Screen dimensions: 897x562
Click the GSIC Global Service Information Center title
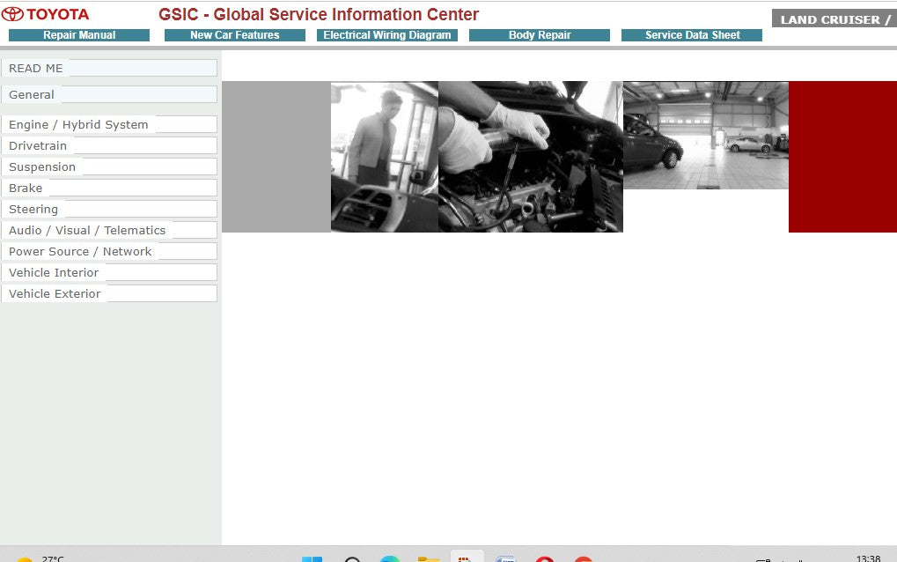pos(319,14)
